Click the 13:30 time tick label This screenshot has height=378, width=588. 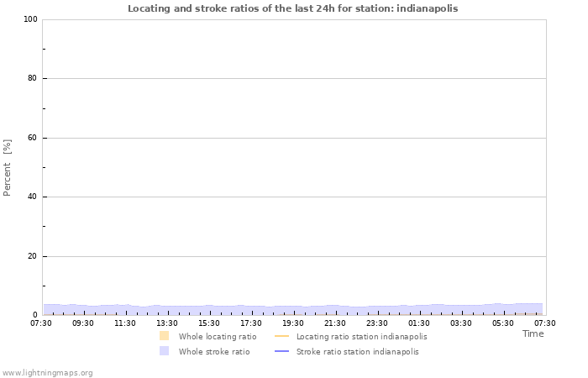tap(167, 323)
